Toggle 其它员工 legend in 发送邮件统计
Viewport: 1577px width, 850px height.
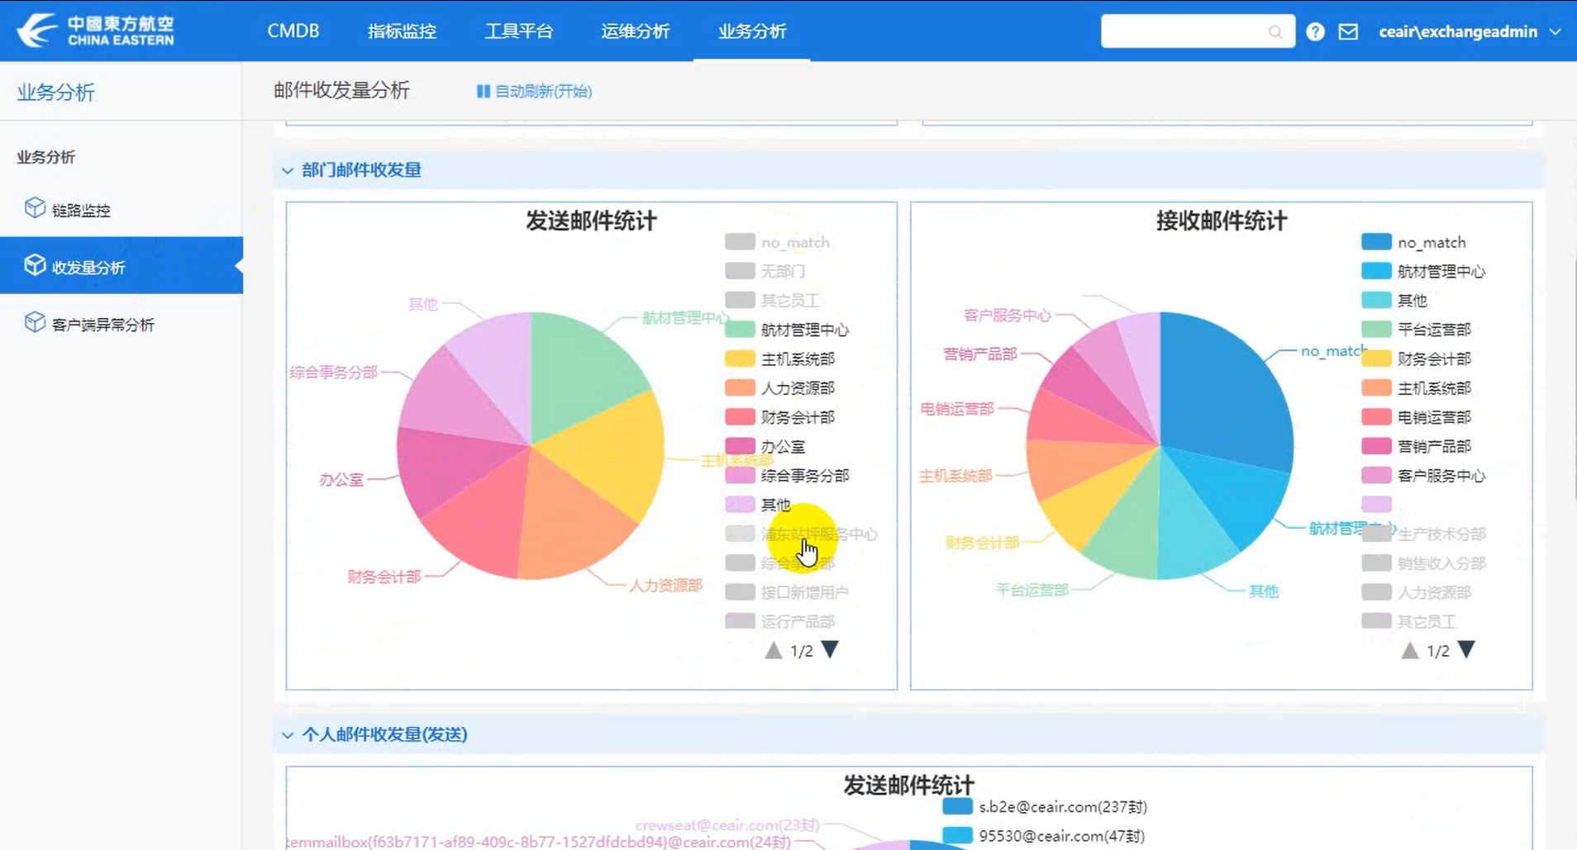point(772,300)
